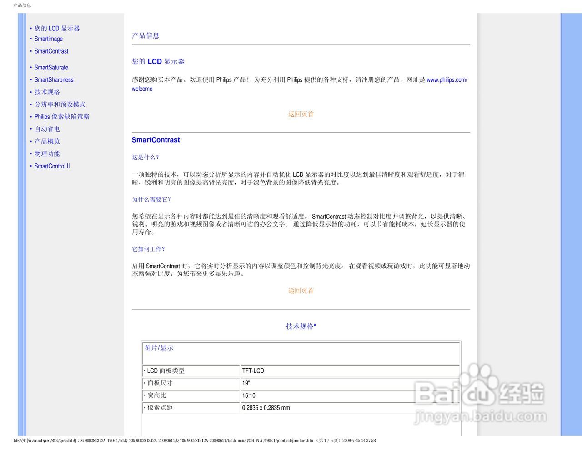This screenshot has width=582, height=449.
Task: Open the SmartSaturate sidebar link
Action: click(51, 68)
